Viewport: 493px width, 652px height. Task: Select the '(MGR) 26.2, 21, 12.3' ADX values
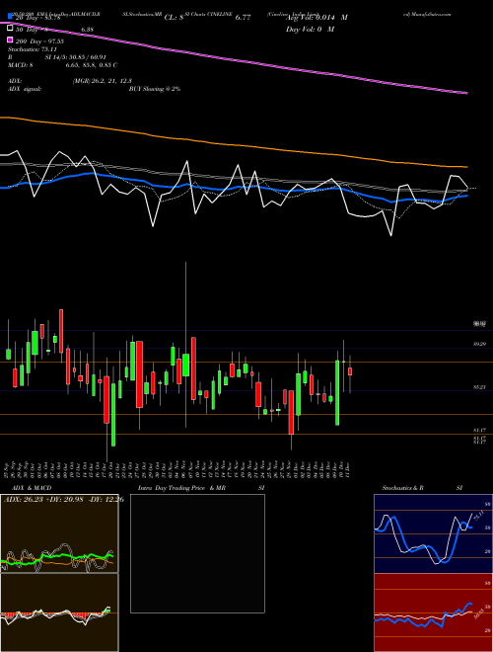click(x=103, y=81)
